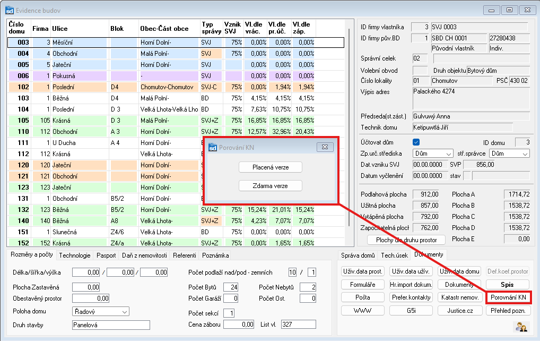Choose Placená verze in Porování KN dialog

point(271,167)
